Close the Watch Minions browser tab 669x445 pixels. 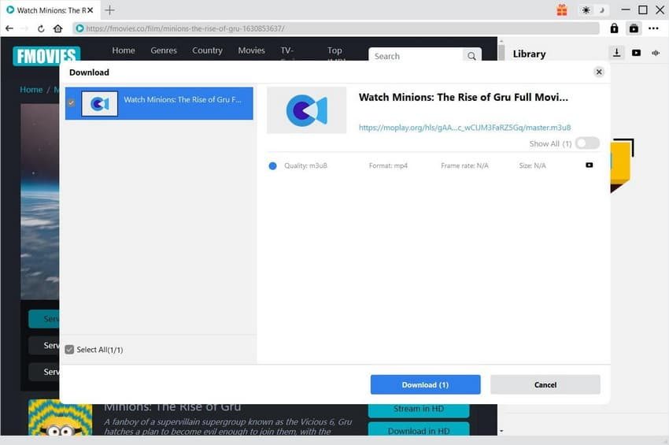click(x=91, y=9)
